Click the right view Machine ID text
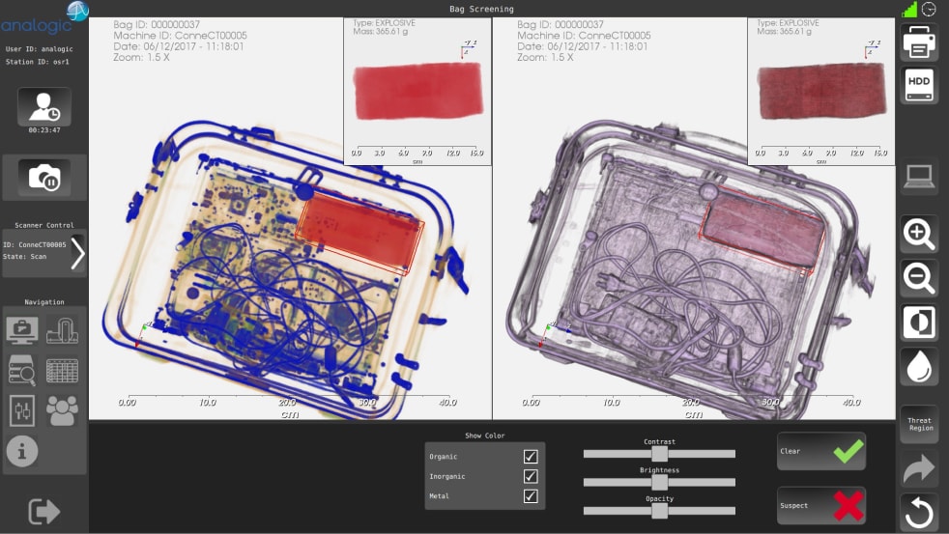 click(584, 36)
